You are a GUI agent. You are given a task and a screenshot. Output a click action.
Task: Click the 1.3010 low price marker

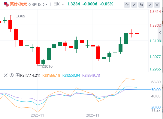tap(47, 66)
